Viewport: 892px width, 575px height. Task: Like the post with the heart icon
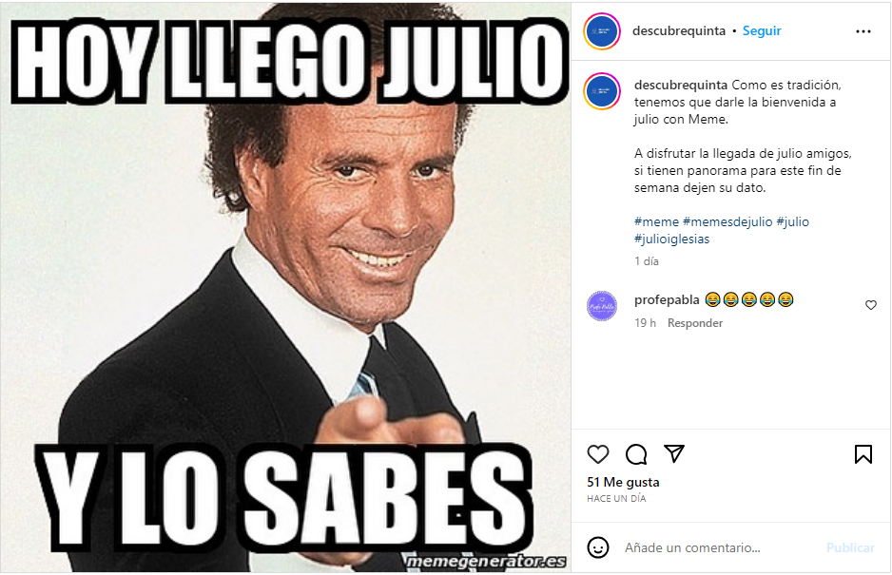[x=598, y=454]
